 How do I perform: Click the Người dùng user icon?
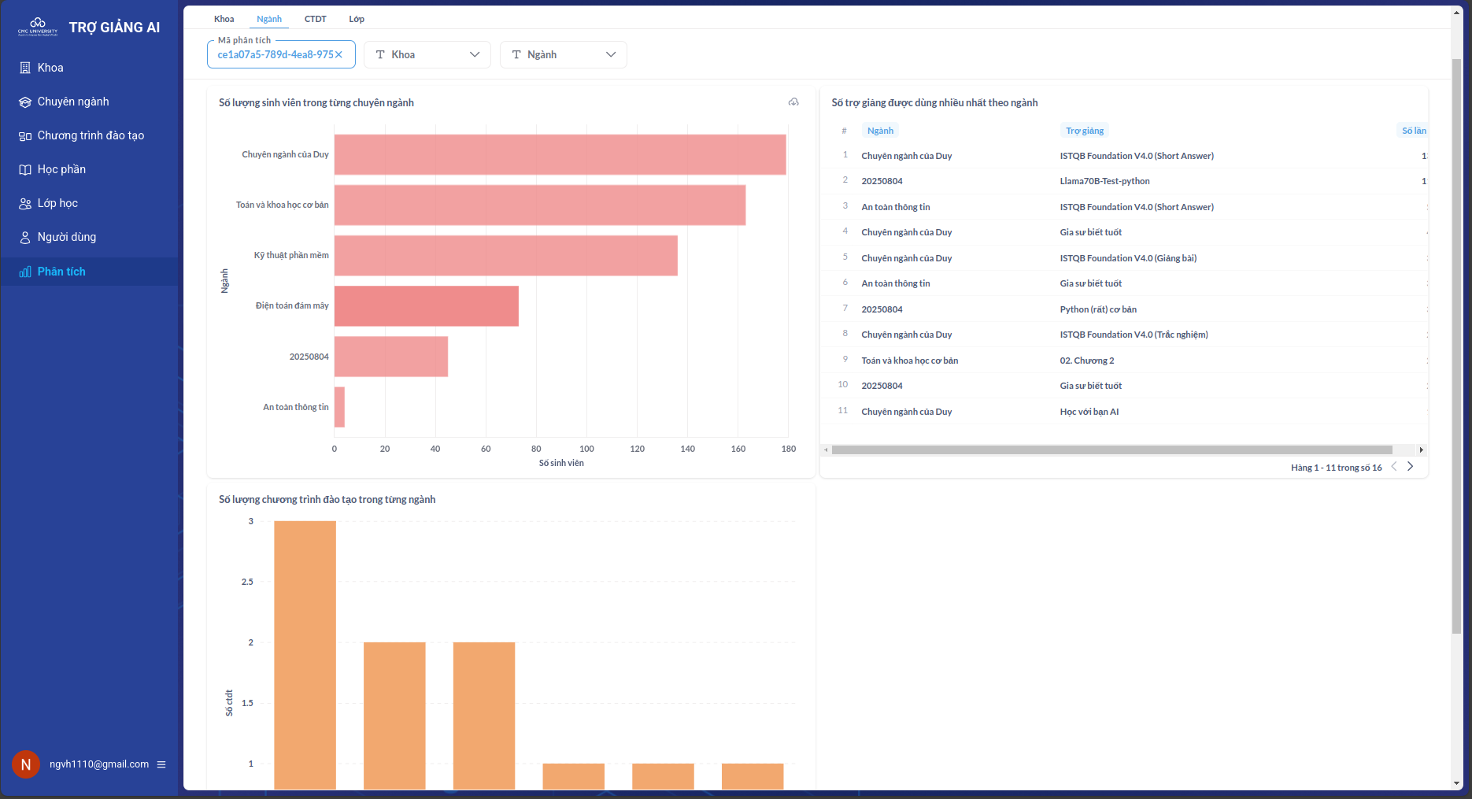pyautogui.click(x=25, y=237)
